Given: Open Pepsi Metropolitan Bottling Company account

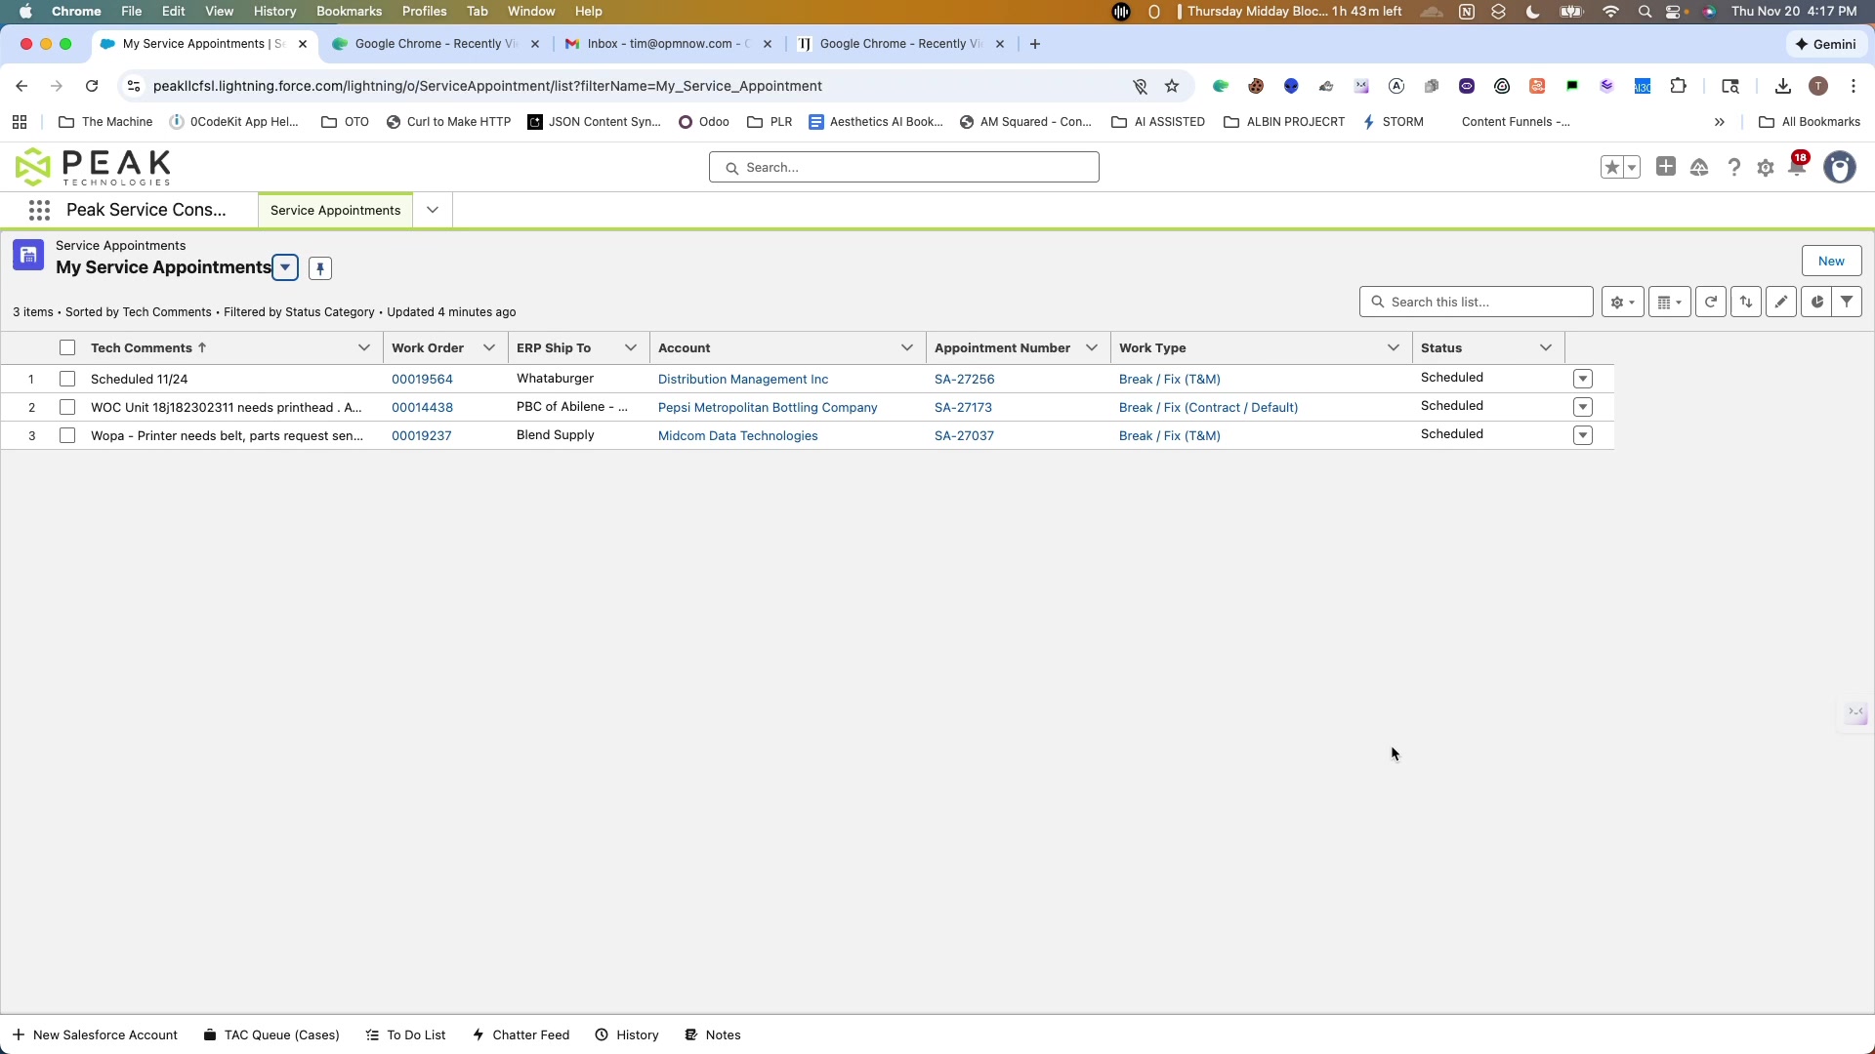Looking at the screenshot, I should pyautogui.click(x=768, y=408).
